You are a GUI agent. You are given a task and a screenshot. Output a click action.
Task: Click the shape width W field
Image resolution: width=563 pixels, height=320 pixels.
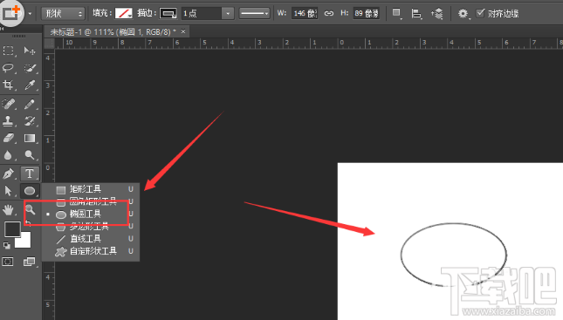pyautogui.click(x=305, y=14)
